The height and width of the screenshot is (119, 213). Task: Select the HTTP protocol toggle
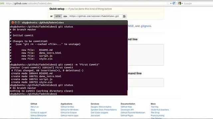(x=58, y=16)
